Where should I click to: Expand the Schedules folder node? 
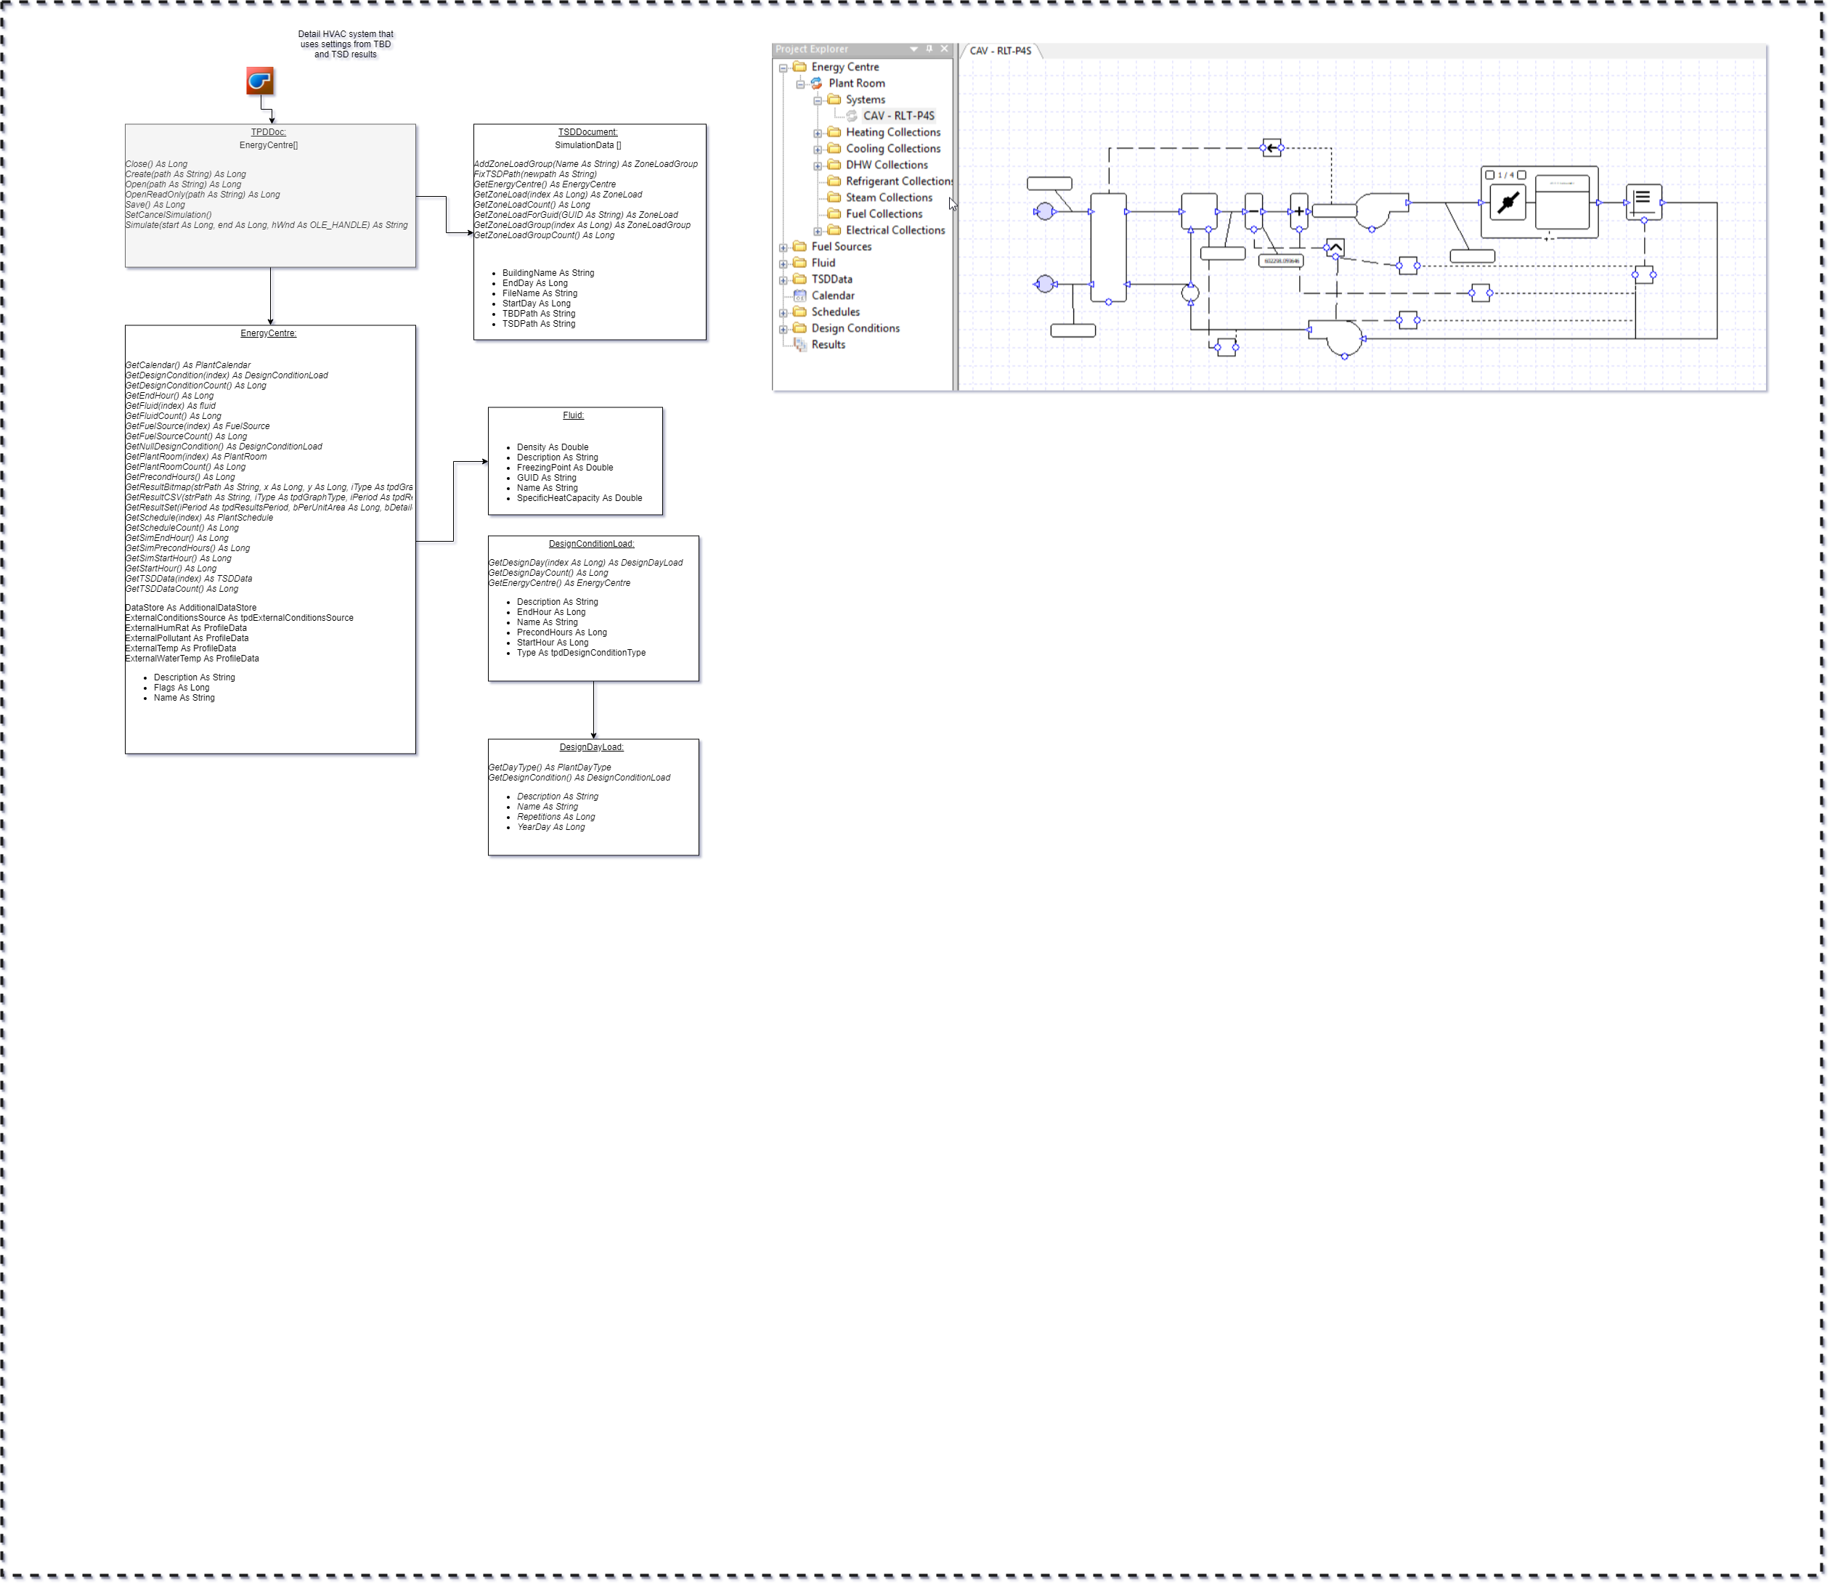pyautogui.click(x=784, y=313)
